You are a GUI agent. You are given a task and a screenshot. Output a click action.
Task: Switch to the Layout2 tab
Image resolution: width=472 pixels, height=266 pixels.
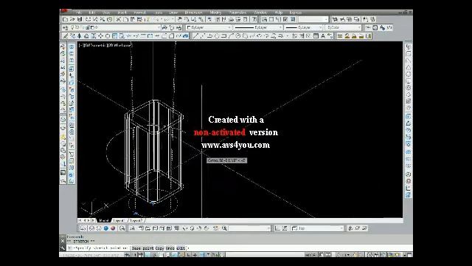tap(136, 220)
